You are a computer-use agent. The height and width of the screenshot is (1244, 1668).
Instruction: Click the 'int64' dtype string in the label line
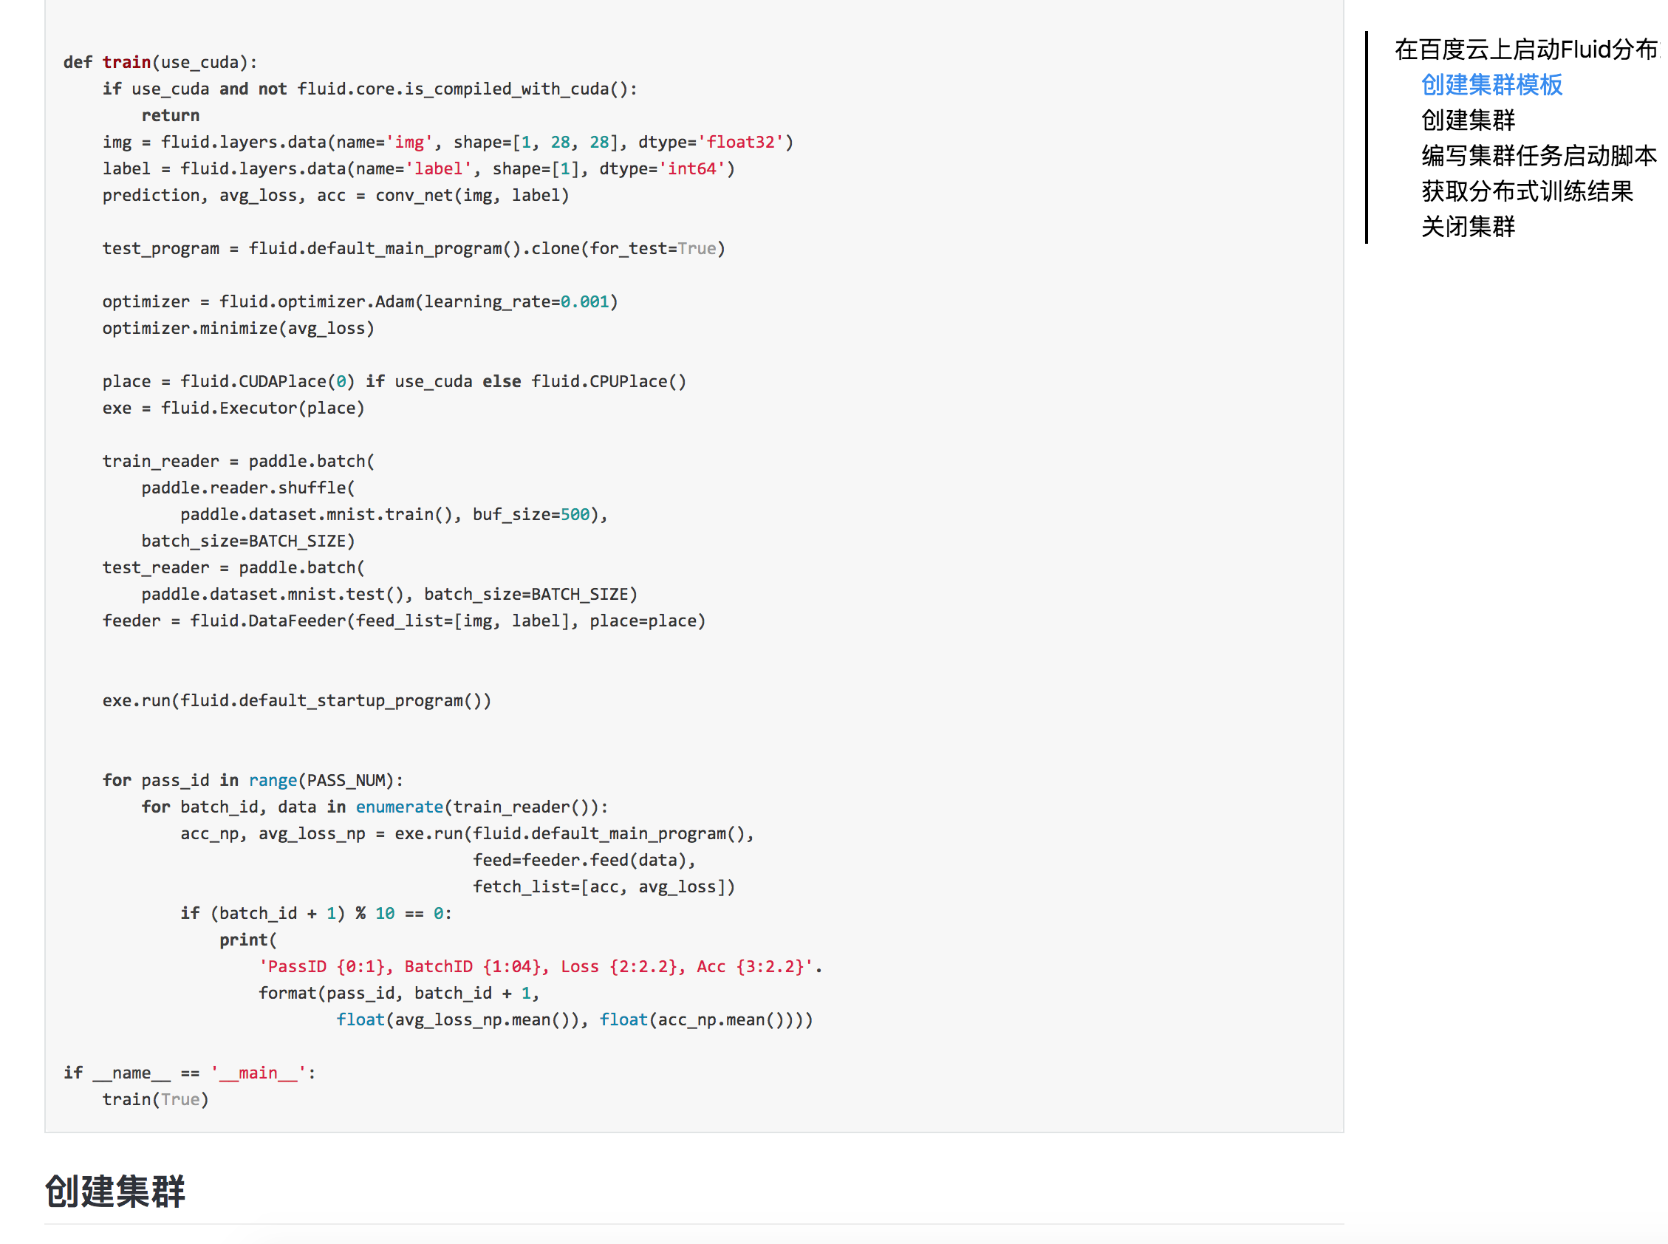tap(691, 168)
